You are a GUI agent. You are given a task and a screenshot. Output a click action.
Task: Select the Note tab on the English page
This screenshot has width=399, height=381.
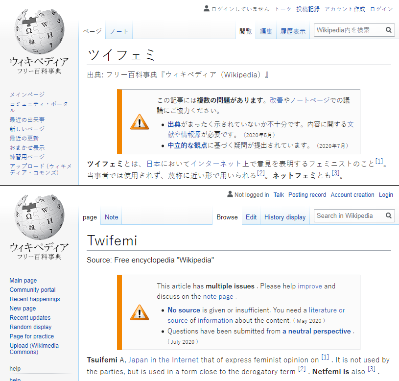(112, 217)
